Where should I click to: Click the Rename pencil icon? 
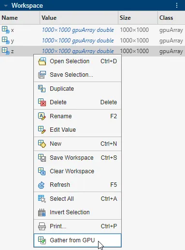click(42, 116)
